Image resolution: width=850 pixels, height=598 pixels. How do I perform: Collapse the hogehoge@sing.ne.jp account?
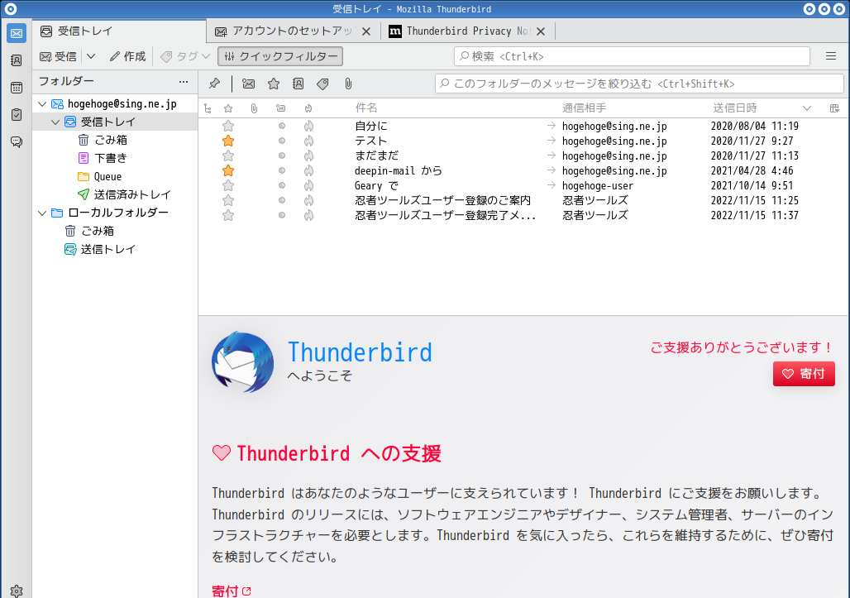coord(42,103)
